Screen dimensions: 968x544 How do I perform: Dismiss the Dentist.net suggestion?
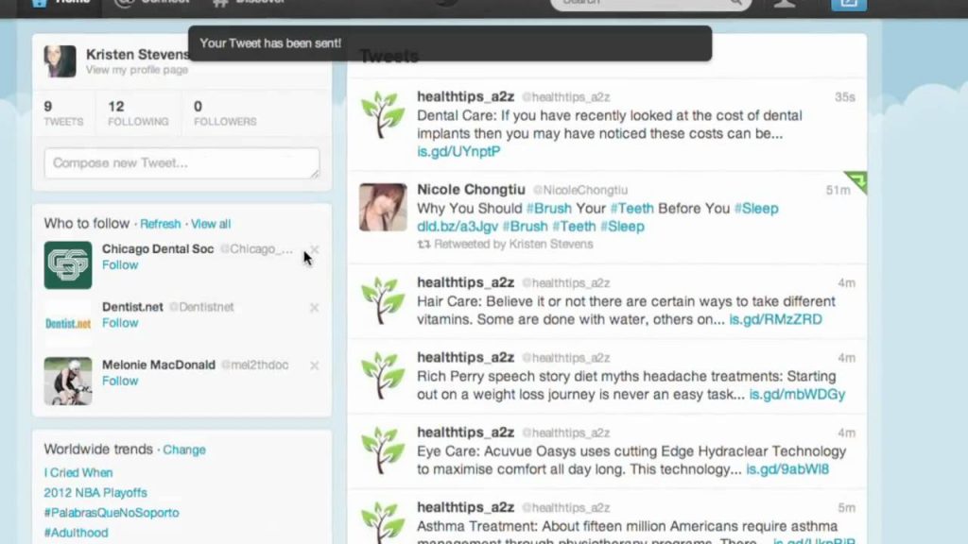tap(314, 307)
